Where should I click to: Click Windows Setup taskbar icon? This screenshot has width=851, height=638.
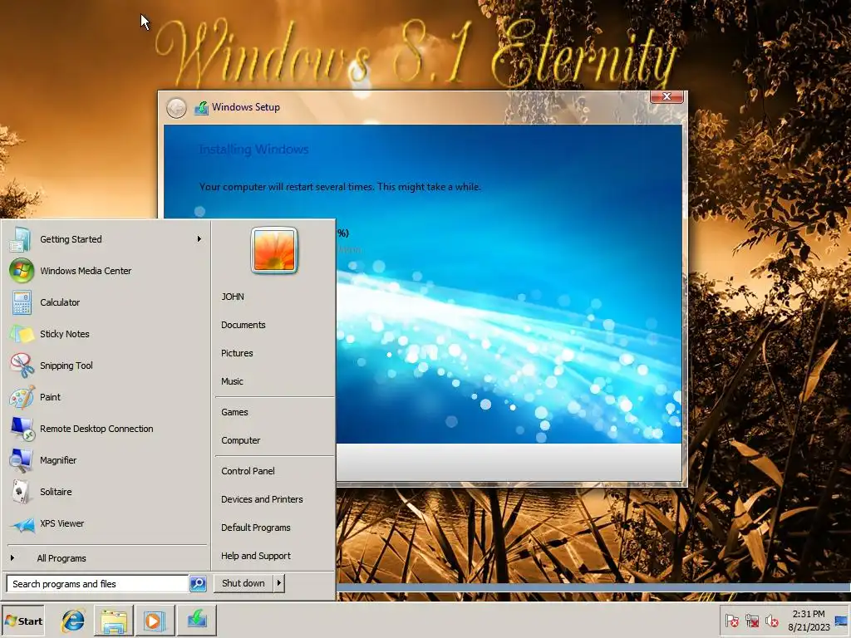[x=196, y=620]
